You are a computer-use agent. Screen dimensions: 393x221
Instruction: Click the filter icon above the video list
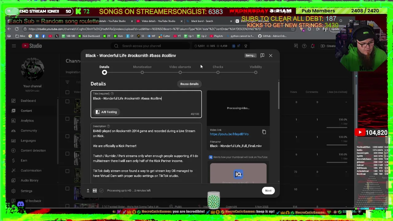tap(68, 82)
